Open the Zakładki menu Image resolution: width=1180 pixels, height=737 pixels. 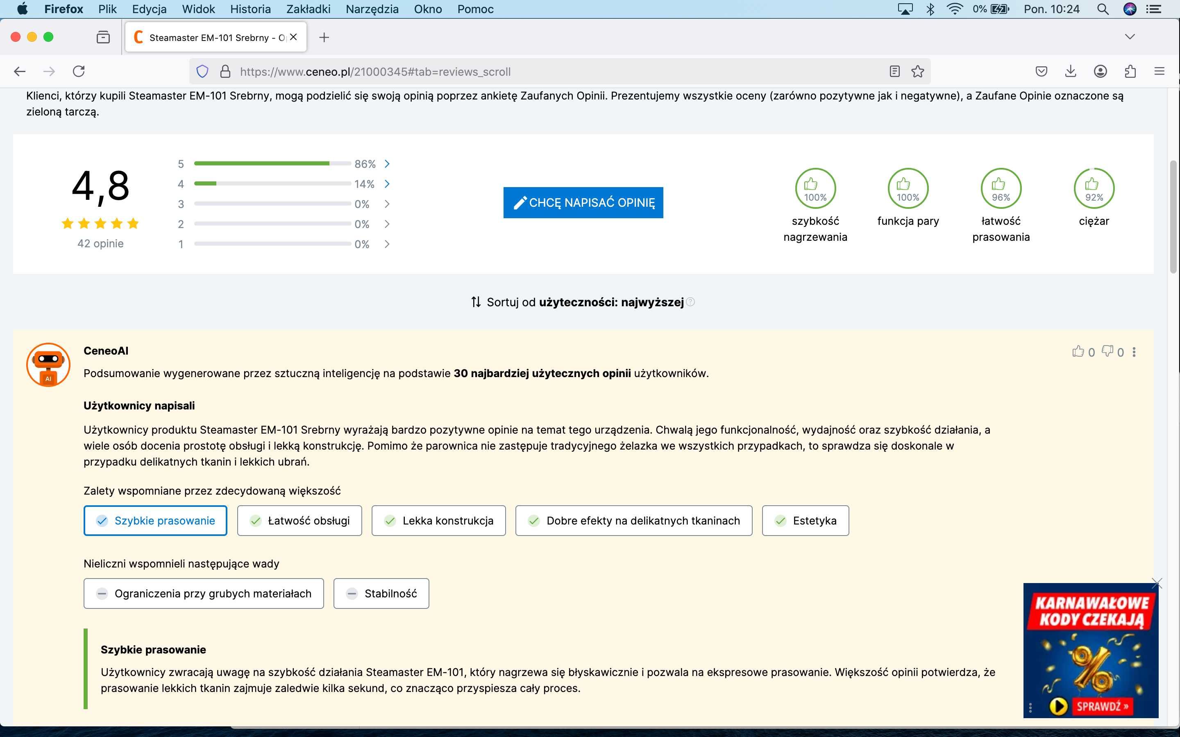[x=308, y=9]
